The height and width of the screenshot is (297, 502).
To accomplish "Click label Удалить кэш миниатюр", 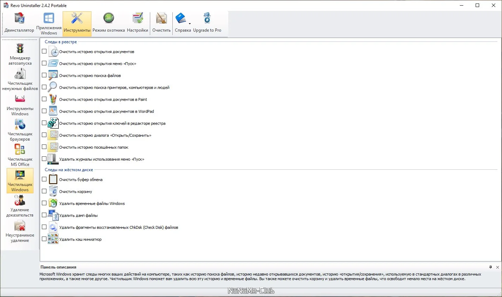I will coord(81,239).
